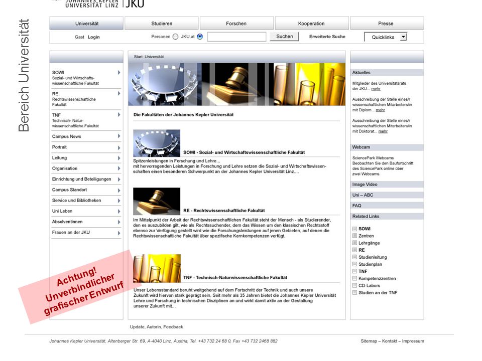This screenshot has height=361, width=482.
Task: Open Service und Bibliotheken menu item
Action: point(76,201)
